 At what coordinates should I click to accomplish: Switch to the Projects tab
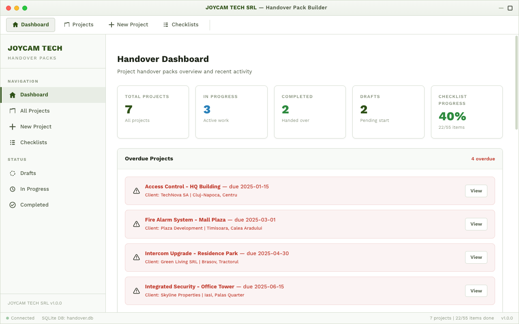pos(79,24)
